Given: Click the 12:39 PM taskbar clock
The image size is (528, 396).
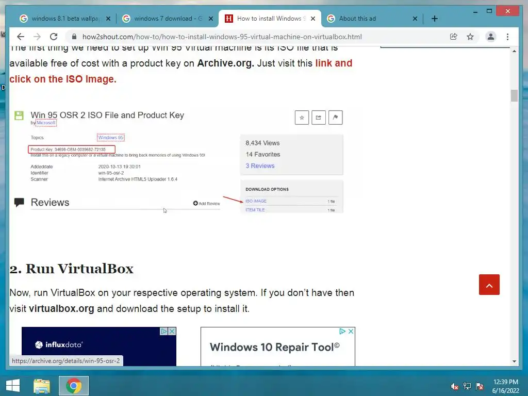Looking at the screenshot, I should coord(505,386).
